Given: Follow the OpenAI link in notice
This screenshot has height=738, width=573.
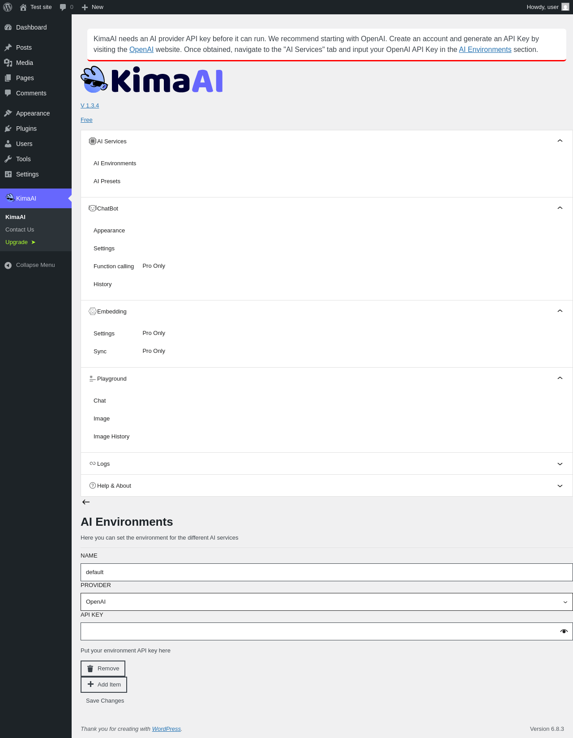Looking at the screenshot, I should pos(141,50).
